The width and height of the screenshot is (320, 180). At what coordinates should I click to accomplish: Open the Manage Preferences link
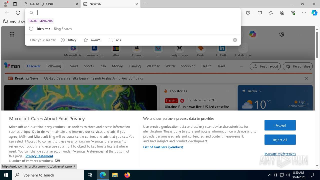pyautogui.click(x=280, y=154)
